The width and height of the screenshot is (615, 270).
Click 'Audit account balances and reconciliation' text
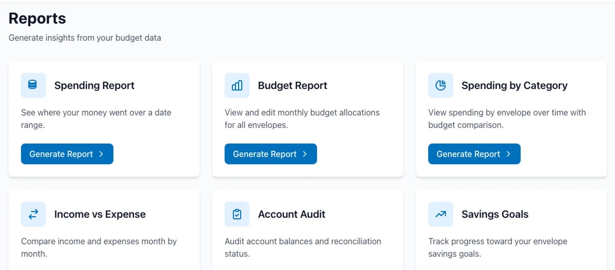click(303, 248)
